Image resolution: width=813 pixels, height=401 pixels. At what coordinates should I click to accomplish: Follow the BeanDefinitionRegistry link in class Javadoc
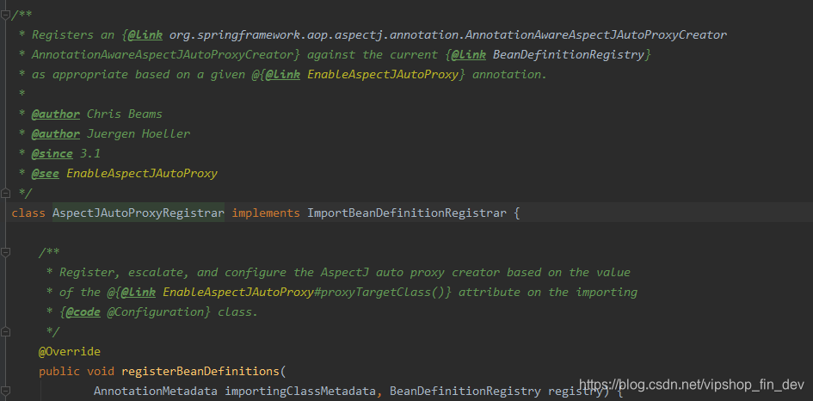(569, 54)
